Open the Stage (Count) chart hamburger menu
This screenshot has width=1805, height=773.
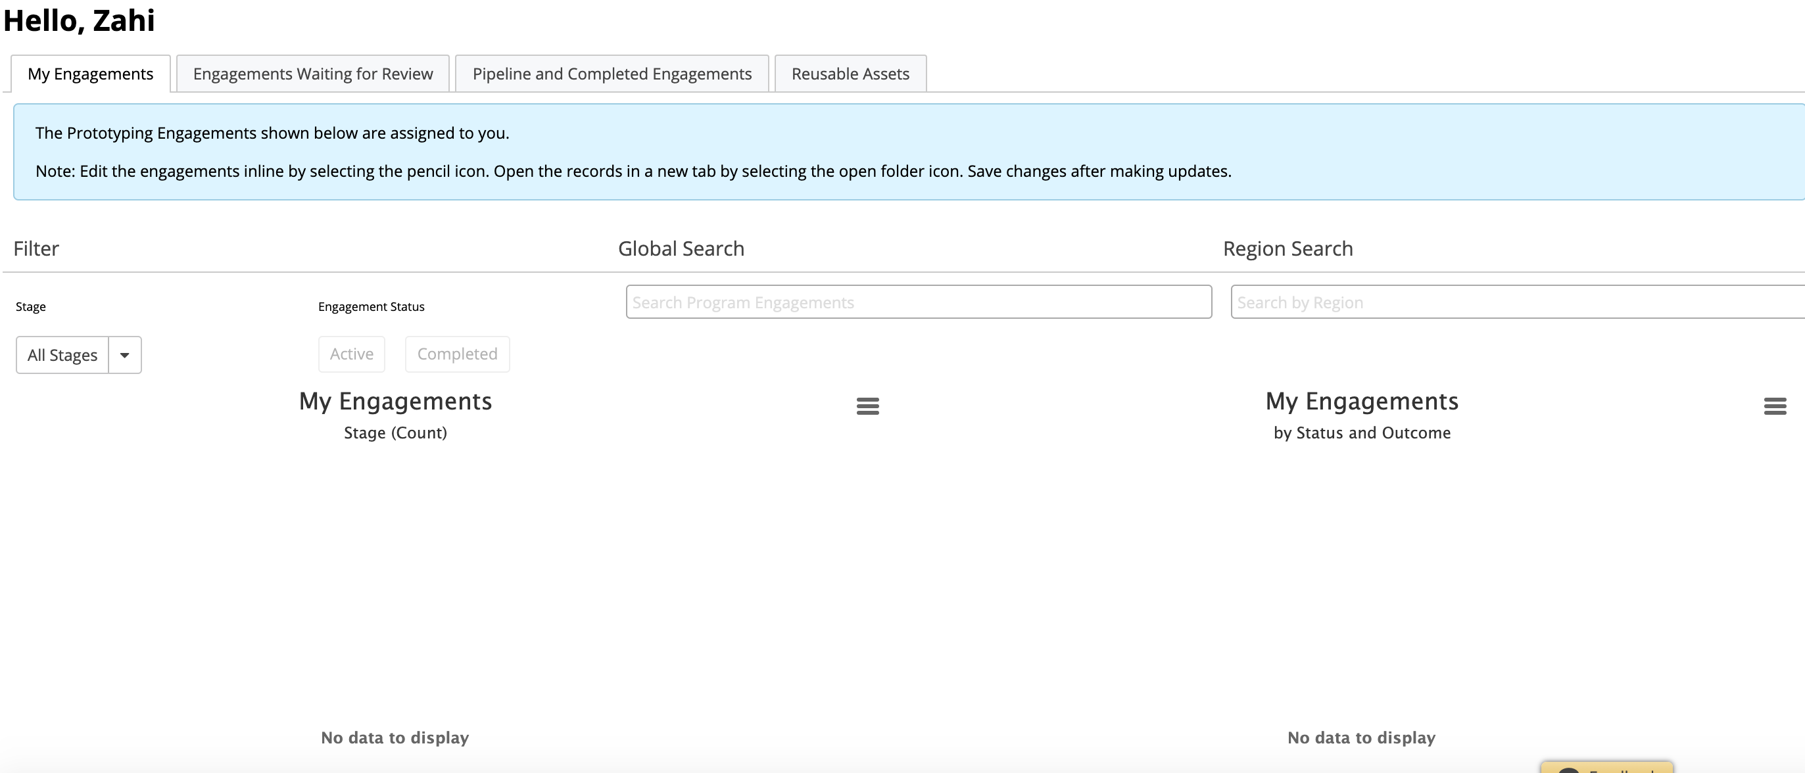[867, 406]
